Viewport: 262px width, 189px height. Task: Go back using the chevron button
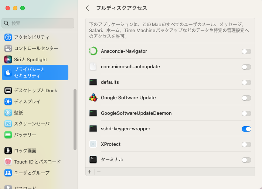coord(87,8)
